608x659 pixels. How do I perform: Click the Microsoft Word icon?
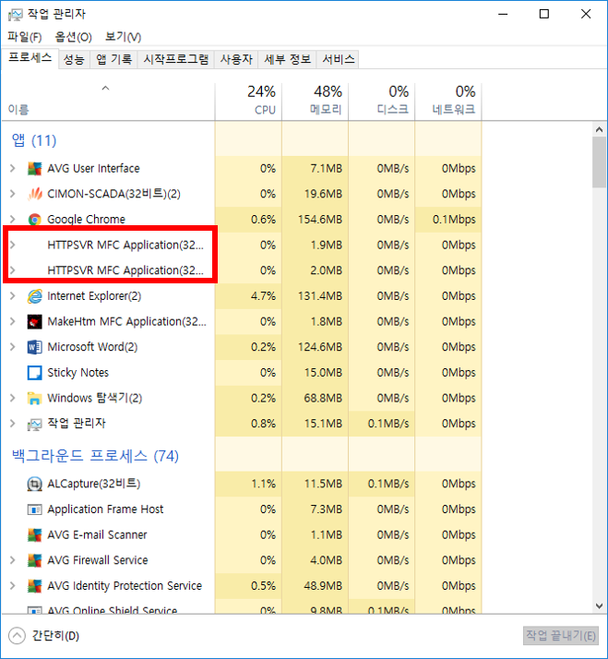pos(34,347)
